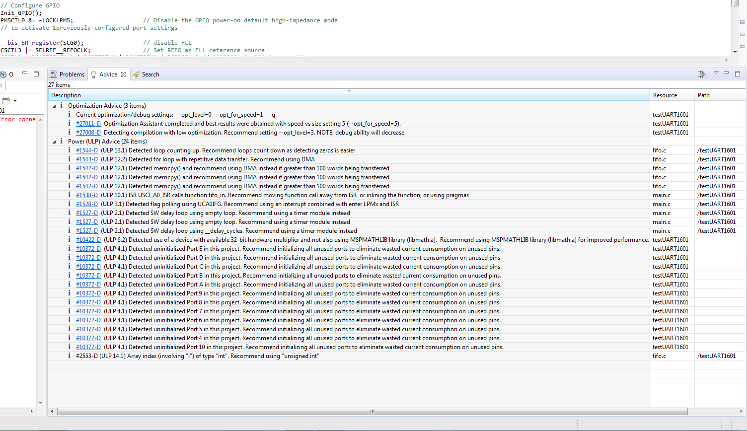
Task: Open the new console icon dropdown arrow
Action: pos(15,101)
